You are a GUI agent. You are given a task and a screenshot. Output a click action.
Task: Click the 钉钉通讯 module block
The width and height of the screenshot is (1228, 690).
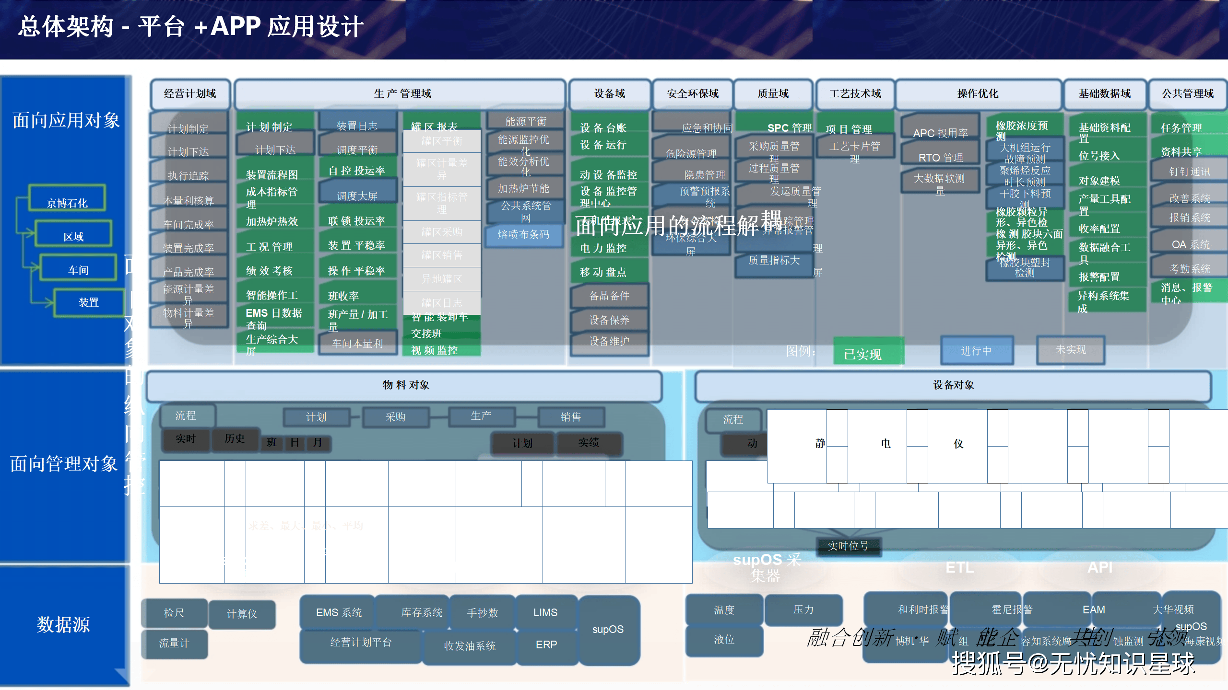[x=1189, y=172]
